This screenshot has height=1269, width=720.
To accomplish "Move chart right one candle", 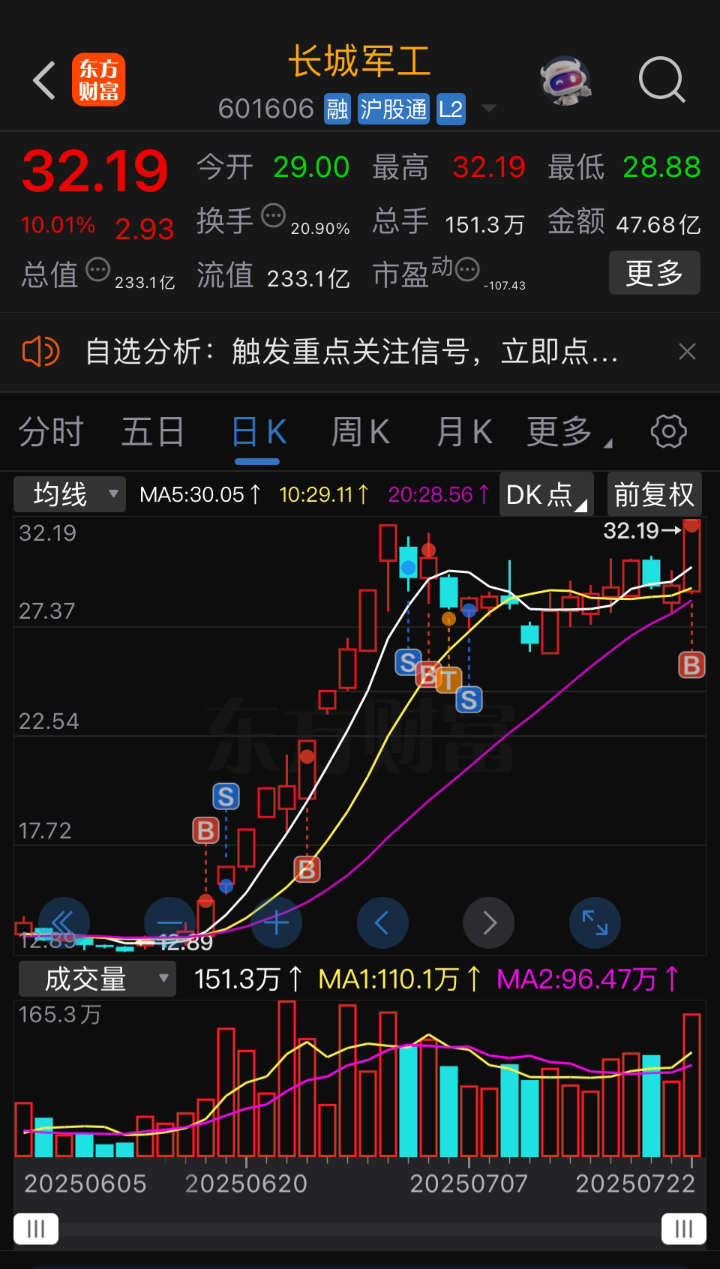I will [x=489, y=922].
